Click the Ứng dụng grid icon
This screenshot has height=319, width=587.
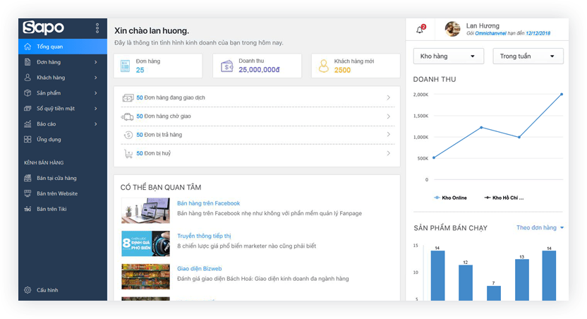pos(28,139)
